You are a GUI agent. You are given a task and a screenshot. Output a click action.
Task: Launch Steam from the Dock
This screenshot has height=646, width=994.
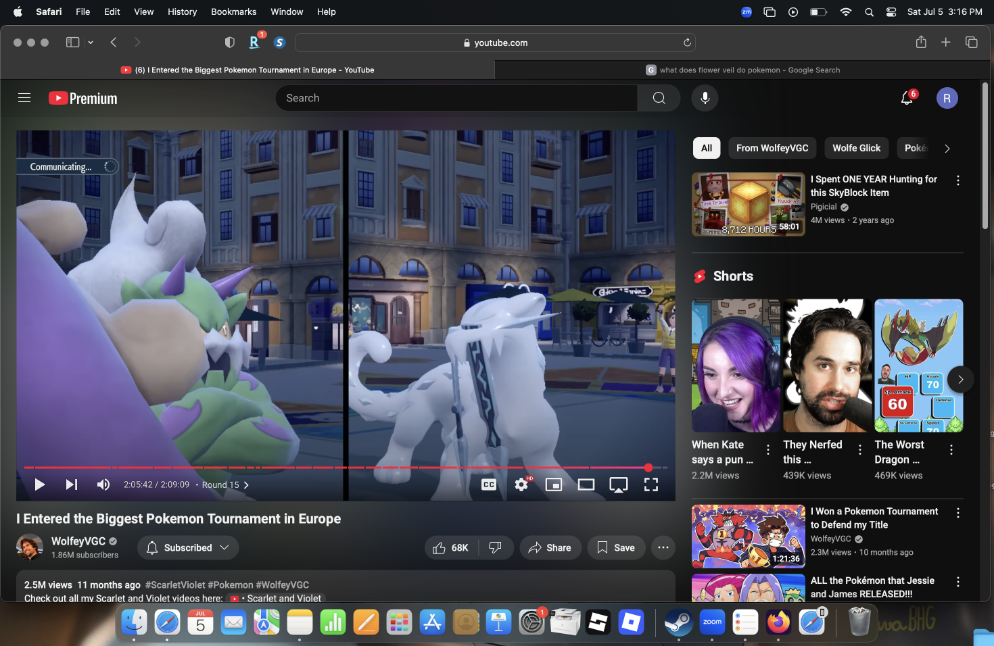pyautogui.click(x=678, y=622)
